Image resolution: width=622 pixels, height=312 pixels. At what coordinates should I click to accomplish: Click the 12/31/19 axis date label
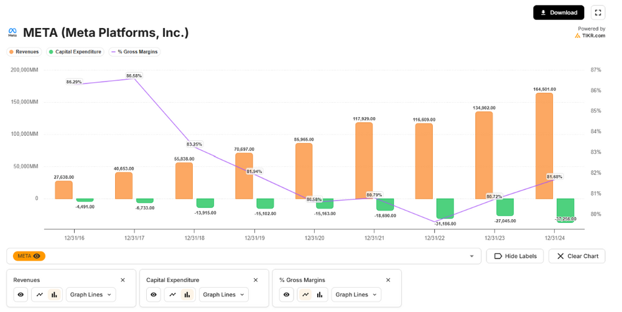tap(254, 238)
